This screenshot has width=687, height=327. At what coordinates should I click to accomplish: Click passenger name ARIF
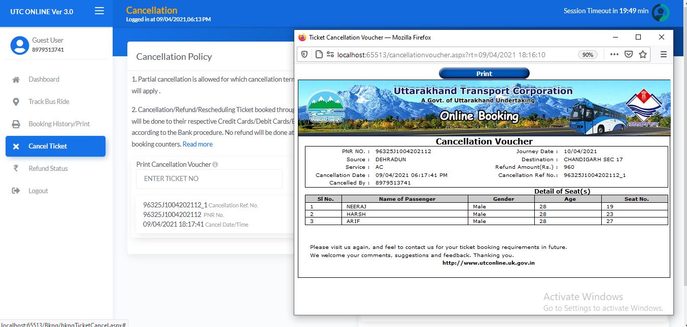click(354, 222)
